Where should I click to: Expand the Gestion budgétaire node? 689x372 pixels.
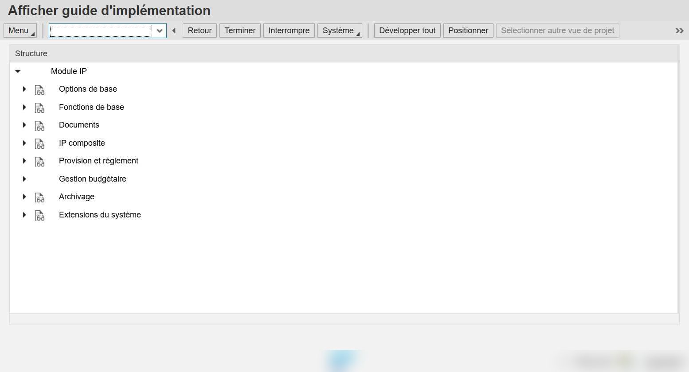[x=24, y=179]
